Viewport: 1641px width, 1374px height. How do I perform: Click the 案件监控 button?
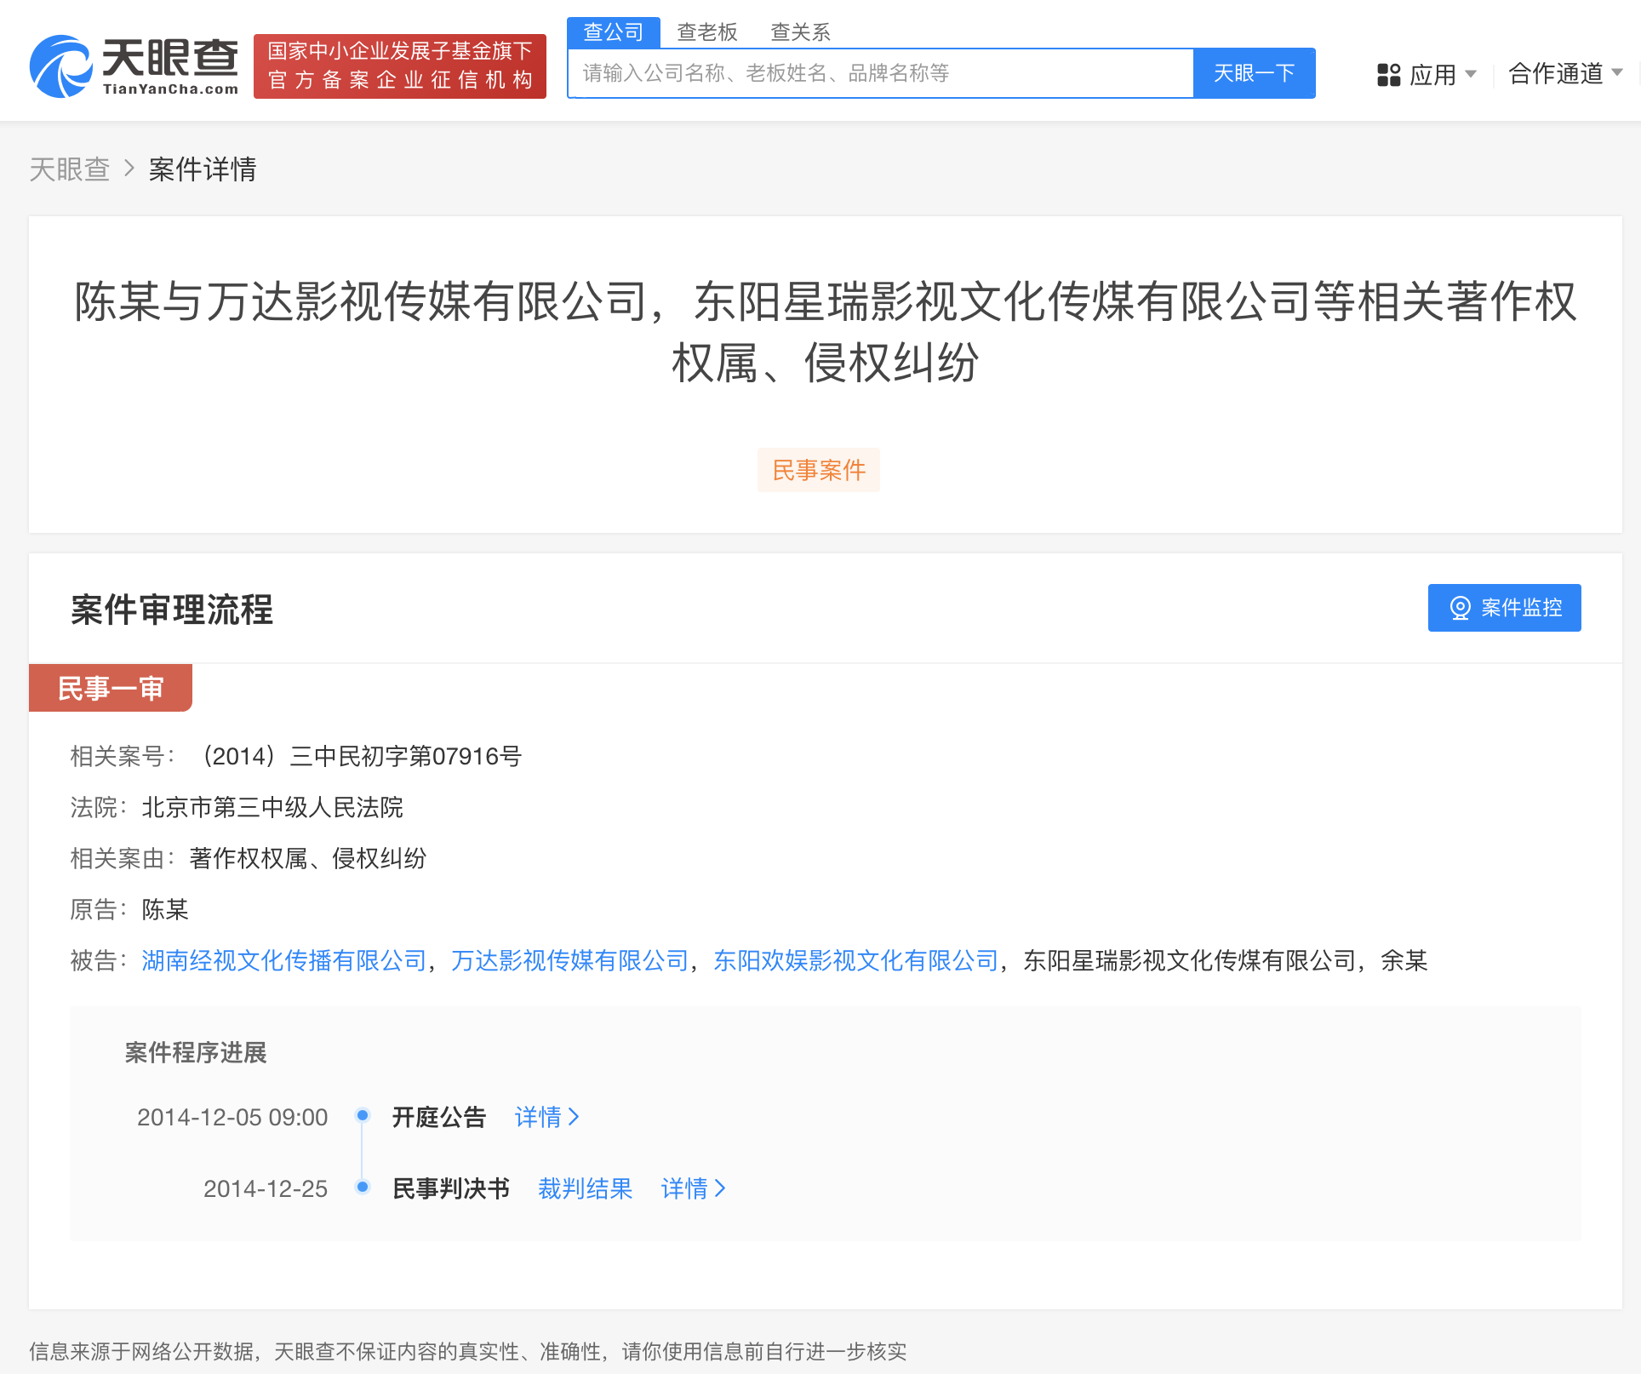click(1505, 608)
